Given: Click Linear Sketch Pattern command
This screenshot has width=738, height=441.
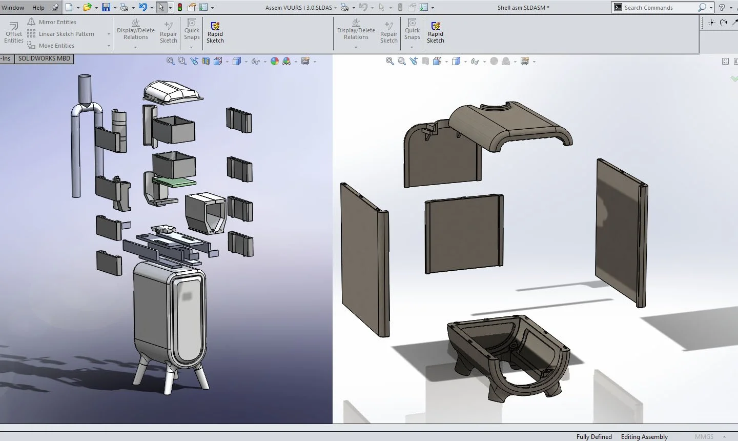Looking at the screenshot, I should [x=61, y=34].
